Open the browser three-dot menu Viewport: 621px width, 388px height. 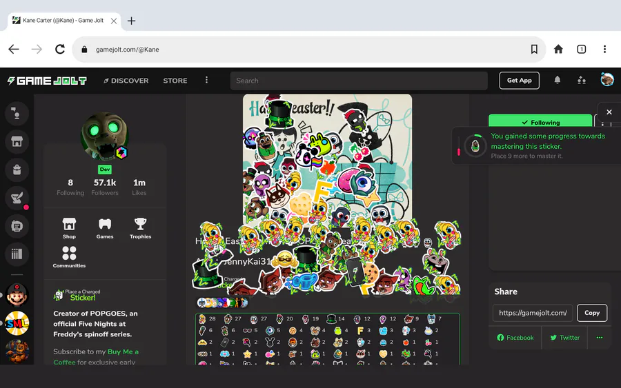click(604, 49)
